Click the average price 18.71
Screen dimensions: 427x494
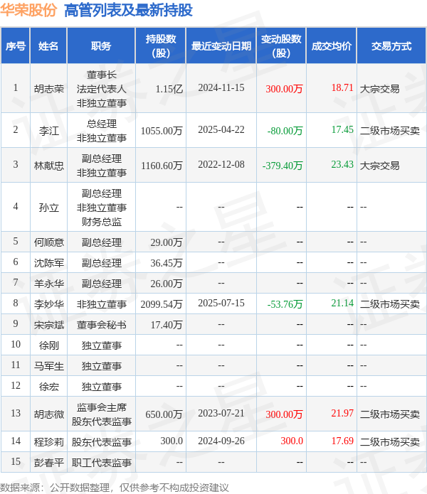342,87
